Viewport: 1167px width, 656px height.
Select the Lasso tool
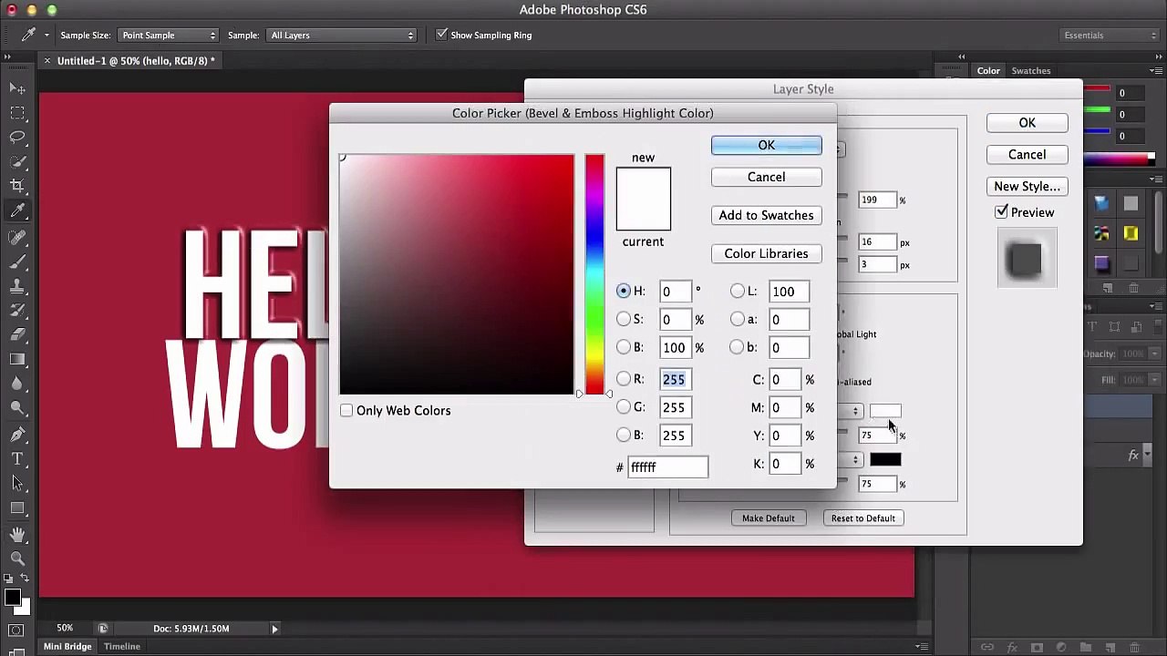pos(17,138)
